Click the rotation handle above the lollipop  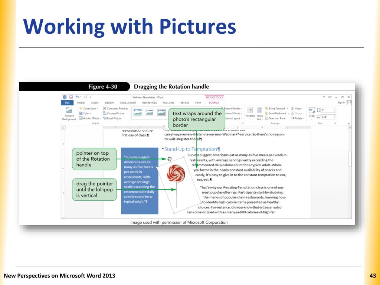169,159
